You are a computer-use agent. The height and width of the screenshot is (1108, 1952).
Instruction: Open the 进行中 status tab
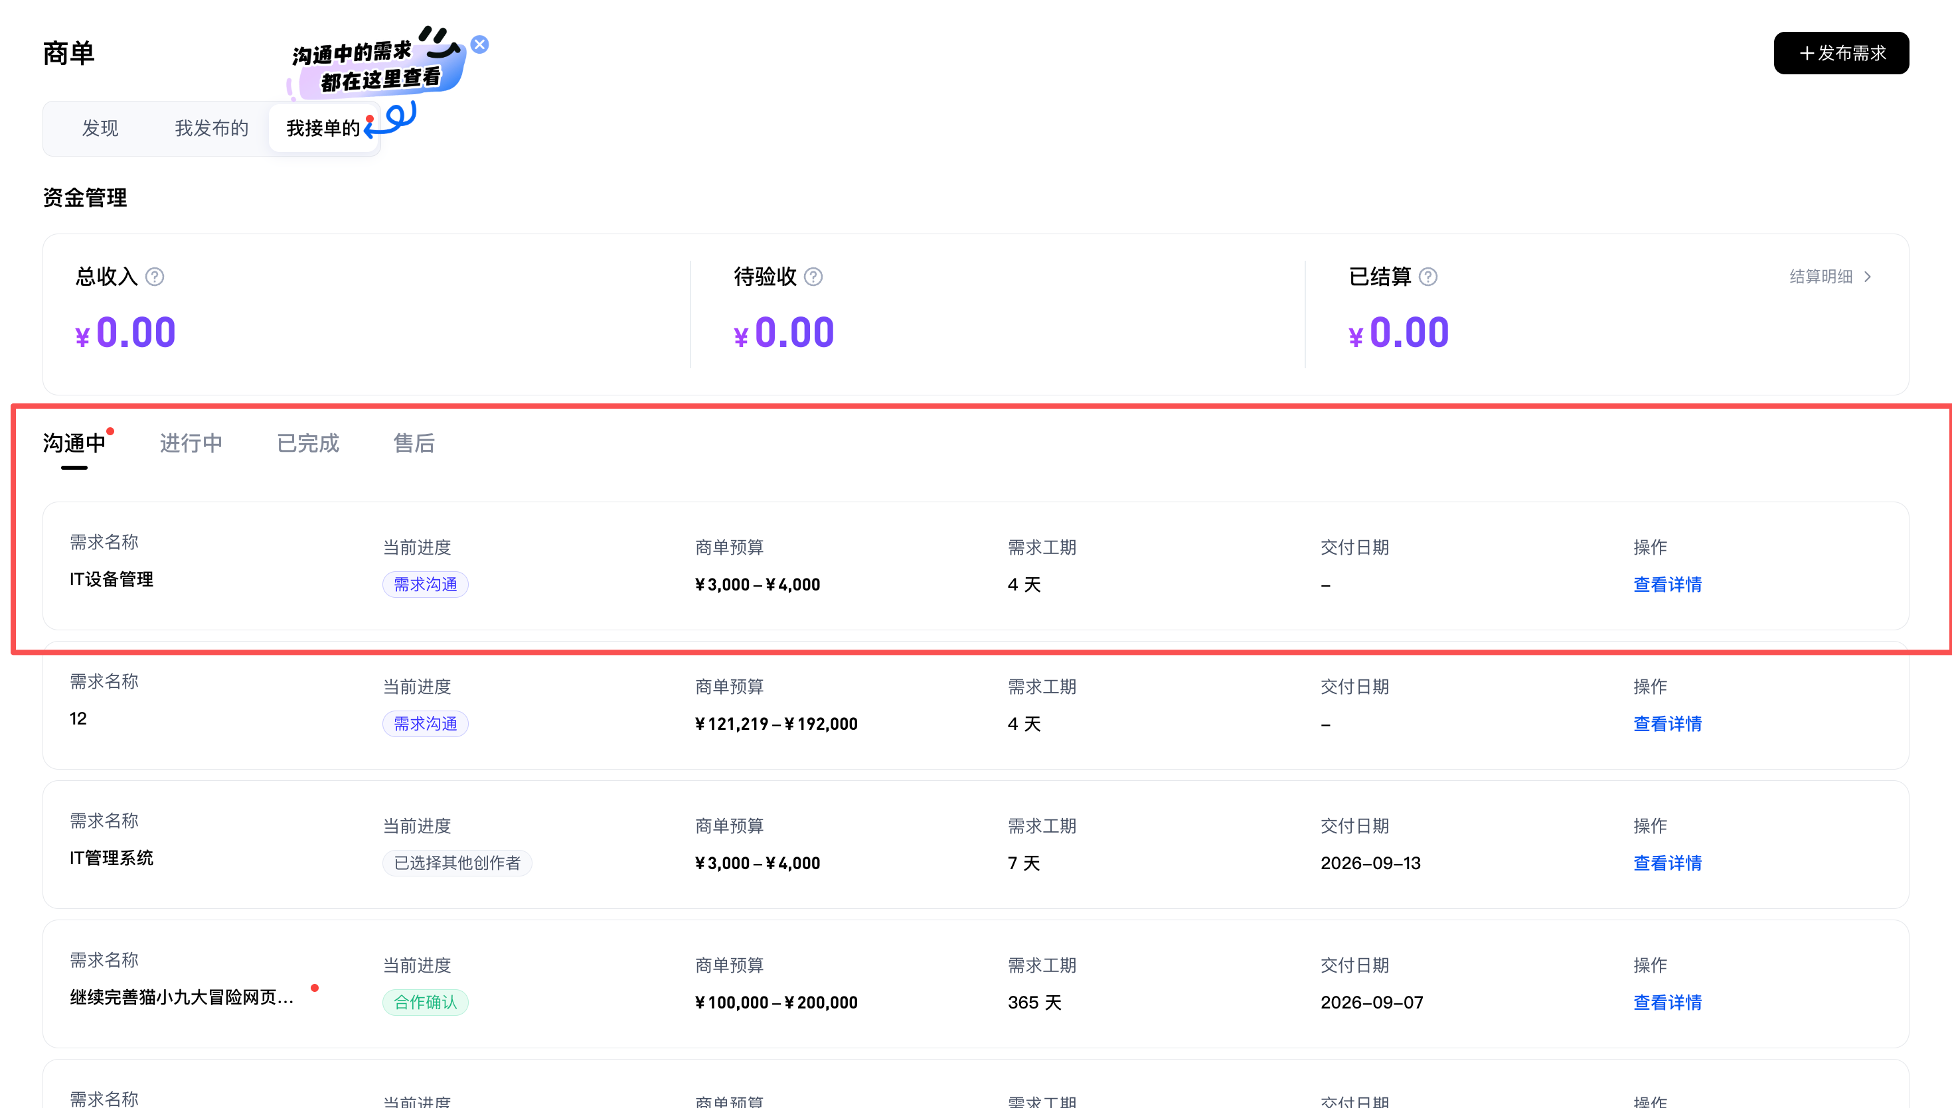pyautogui.click(x=191, y=444)
